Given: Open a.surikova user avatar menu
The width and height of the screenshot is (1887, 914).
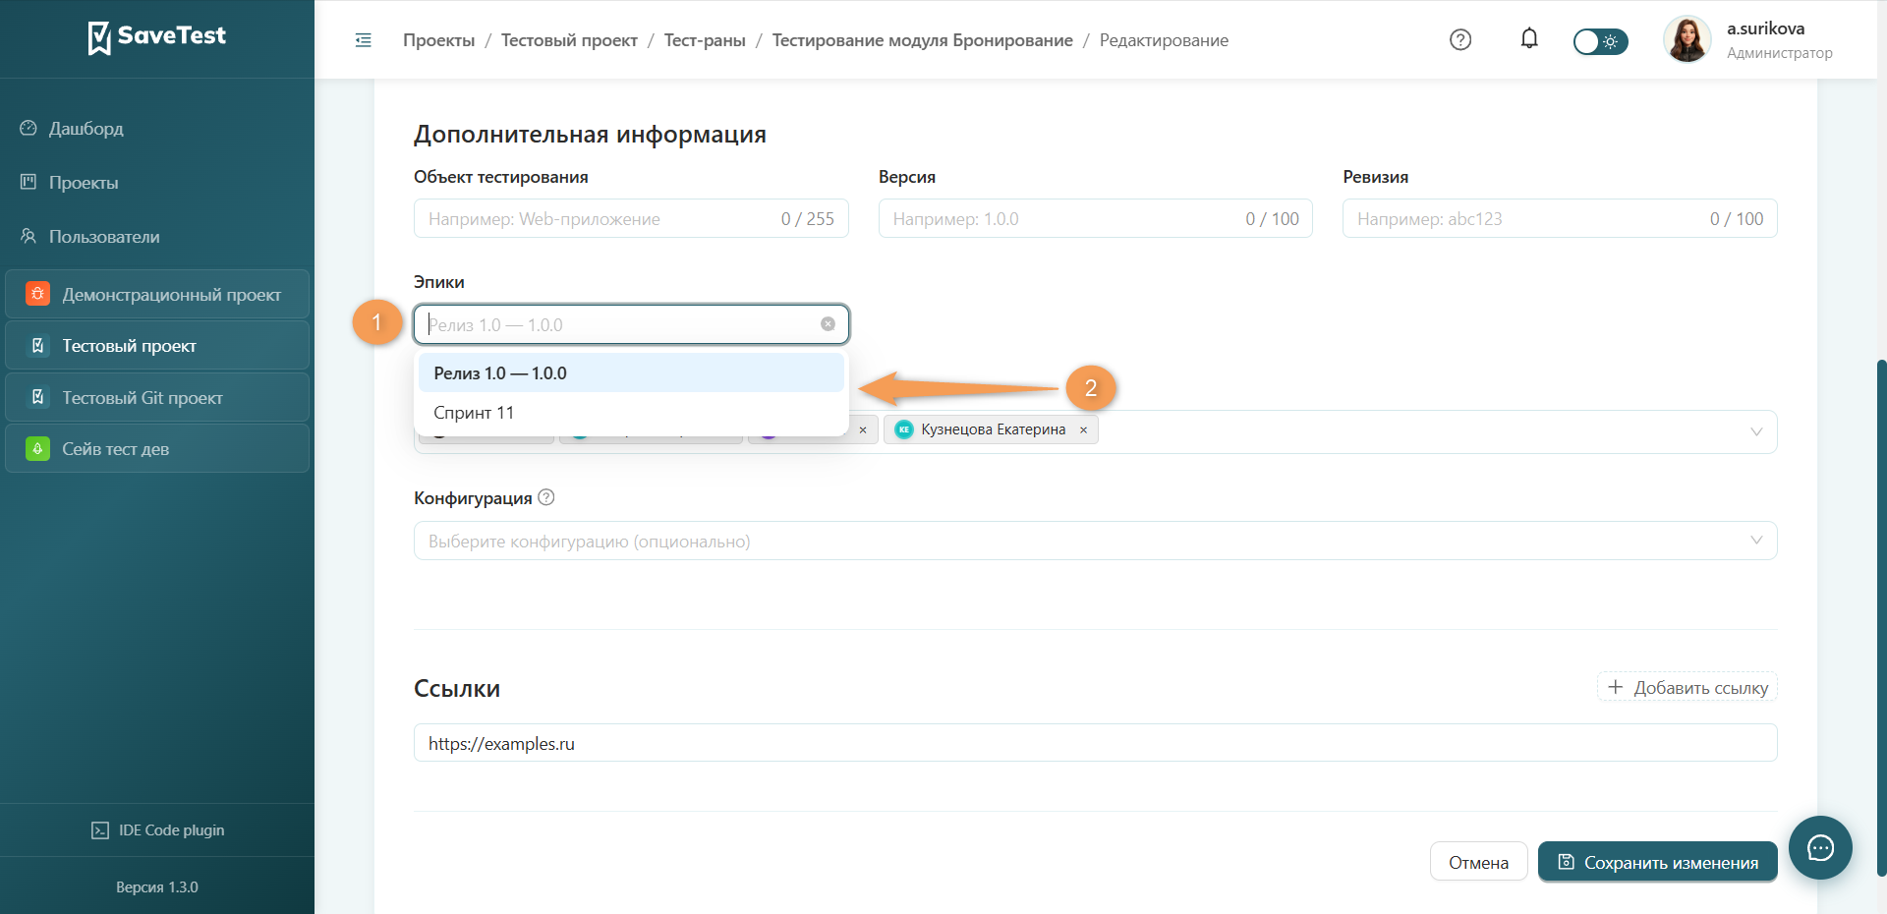Looking at the screenshot, I should pos(1687,39).
